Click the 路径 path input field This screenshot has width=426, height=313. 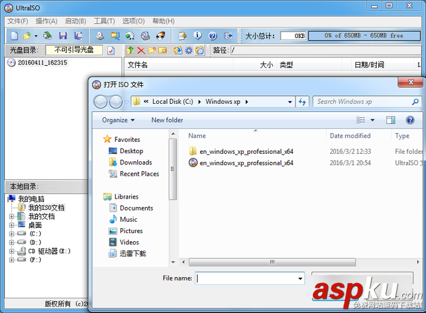[325, 50]
